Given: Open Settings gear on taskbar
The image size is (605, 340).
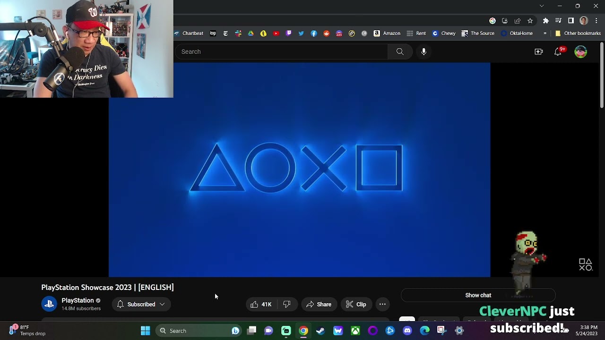Looking at the screenshot, I should pyautogui.click(x=459, y=331).
